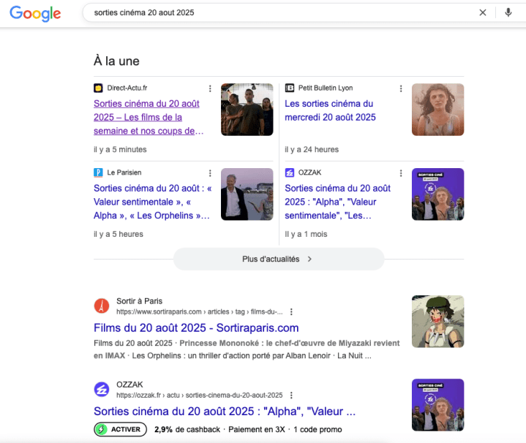This screenshot has height=443, width=526.
Task: Open three-dot menu for Direct-Actu.fr article
Action: click(x=210, y=88)
